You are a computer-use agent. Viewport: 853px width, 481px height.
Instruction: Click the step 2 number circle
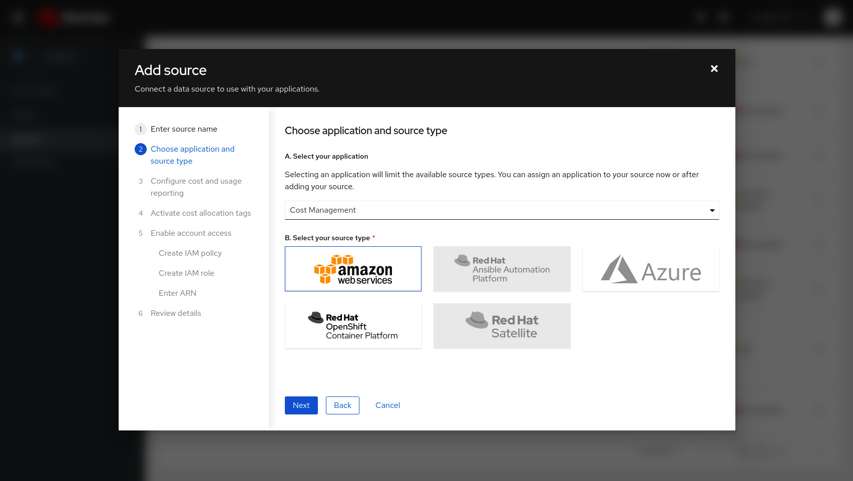[141, 149]
